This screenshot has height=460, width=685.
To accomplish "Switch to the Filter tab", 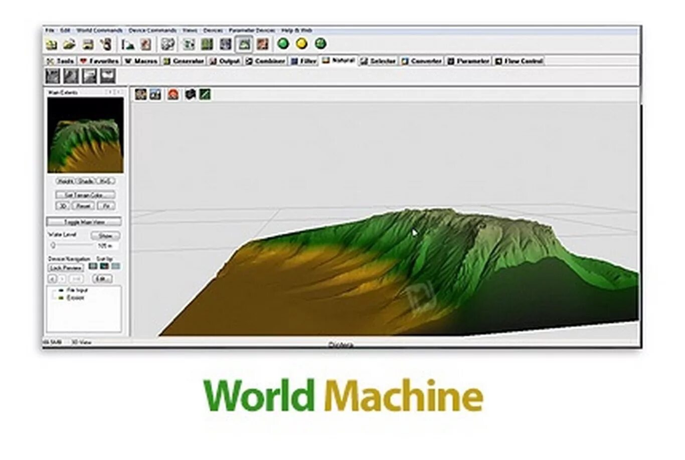I will pyautogui.click(x=304, y=61).
